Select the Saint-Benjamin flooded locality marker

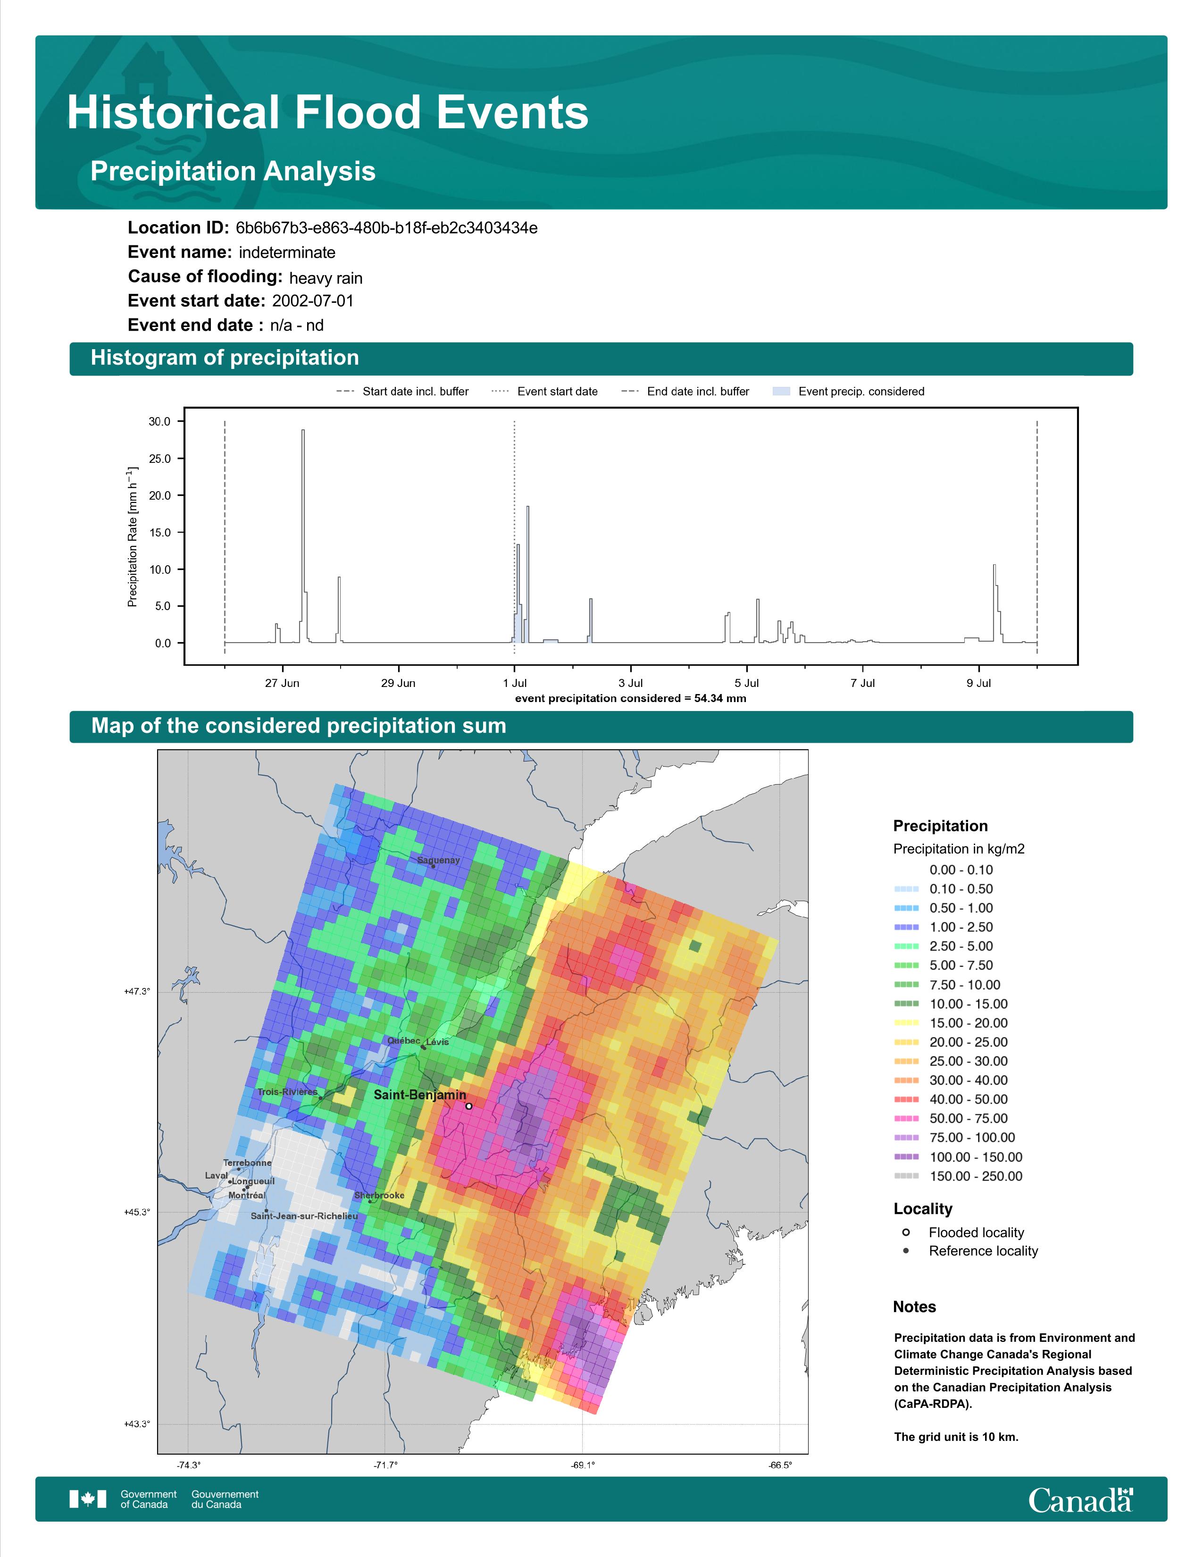(x=468, y=1106)
